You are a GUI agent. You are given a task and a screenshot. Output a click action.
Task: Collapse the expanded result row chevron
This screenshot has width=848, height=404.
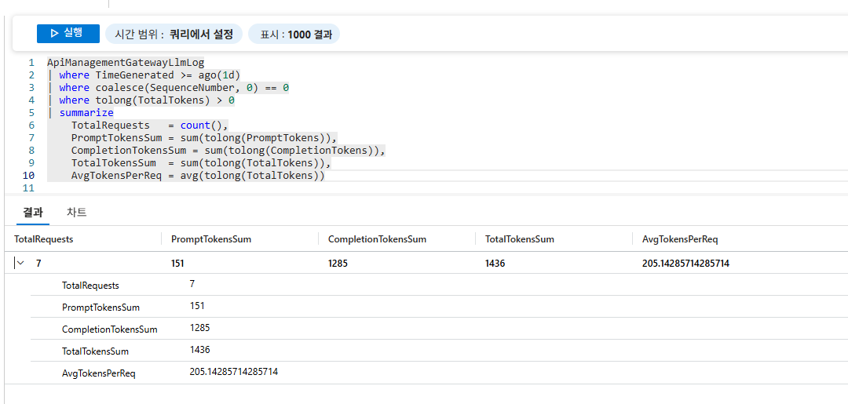coord(20,264)
